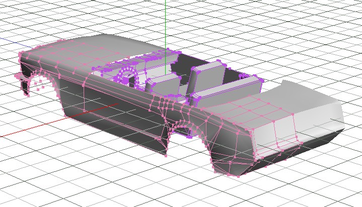The height and width of the screenshot is (207, 362).
Task: Click the smooth unwired panel at far right
Action: [x=318, y=112]
